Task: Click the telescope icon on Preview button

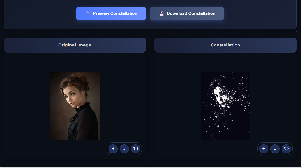Action: (x=88, y=13)
